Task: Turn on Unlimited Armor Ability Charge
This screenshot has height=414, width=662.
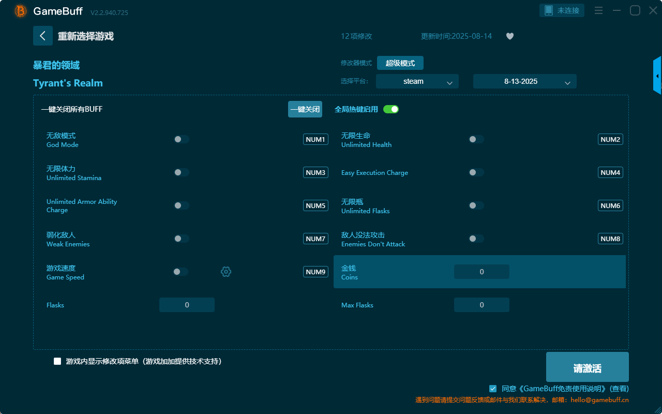Action: click(182, 205)
